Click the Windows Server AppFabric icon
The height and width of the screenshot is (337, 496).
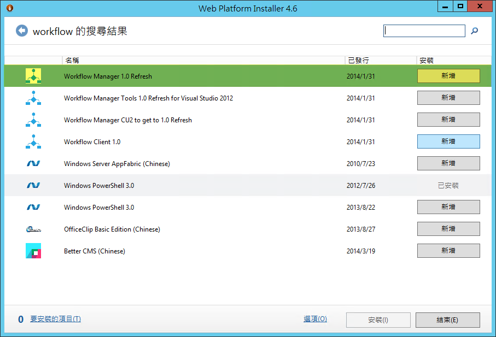coord(33,163)
